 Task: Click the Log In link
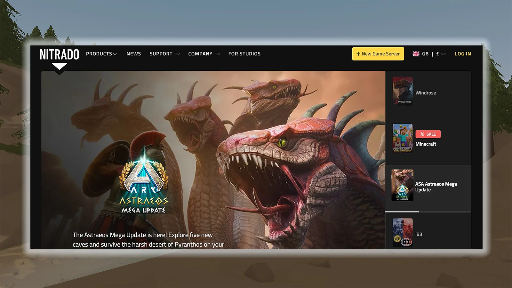click(463, 54)
